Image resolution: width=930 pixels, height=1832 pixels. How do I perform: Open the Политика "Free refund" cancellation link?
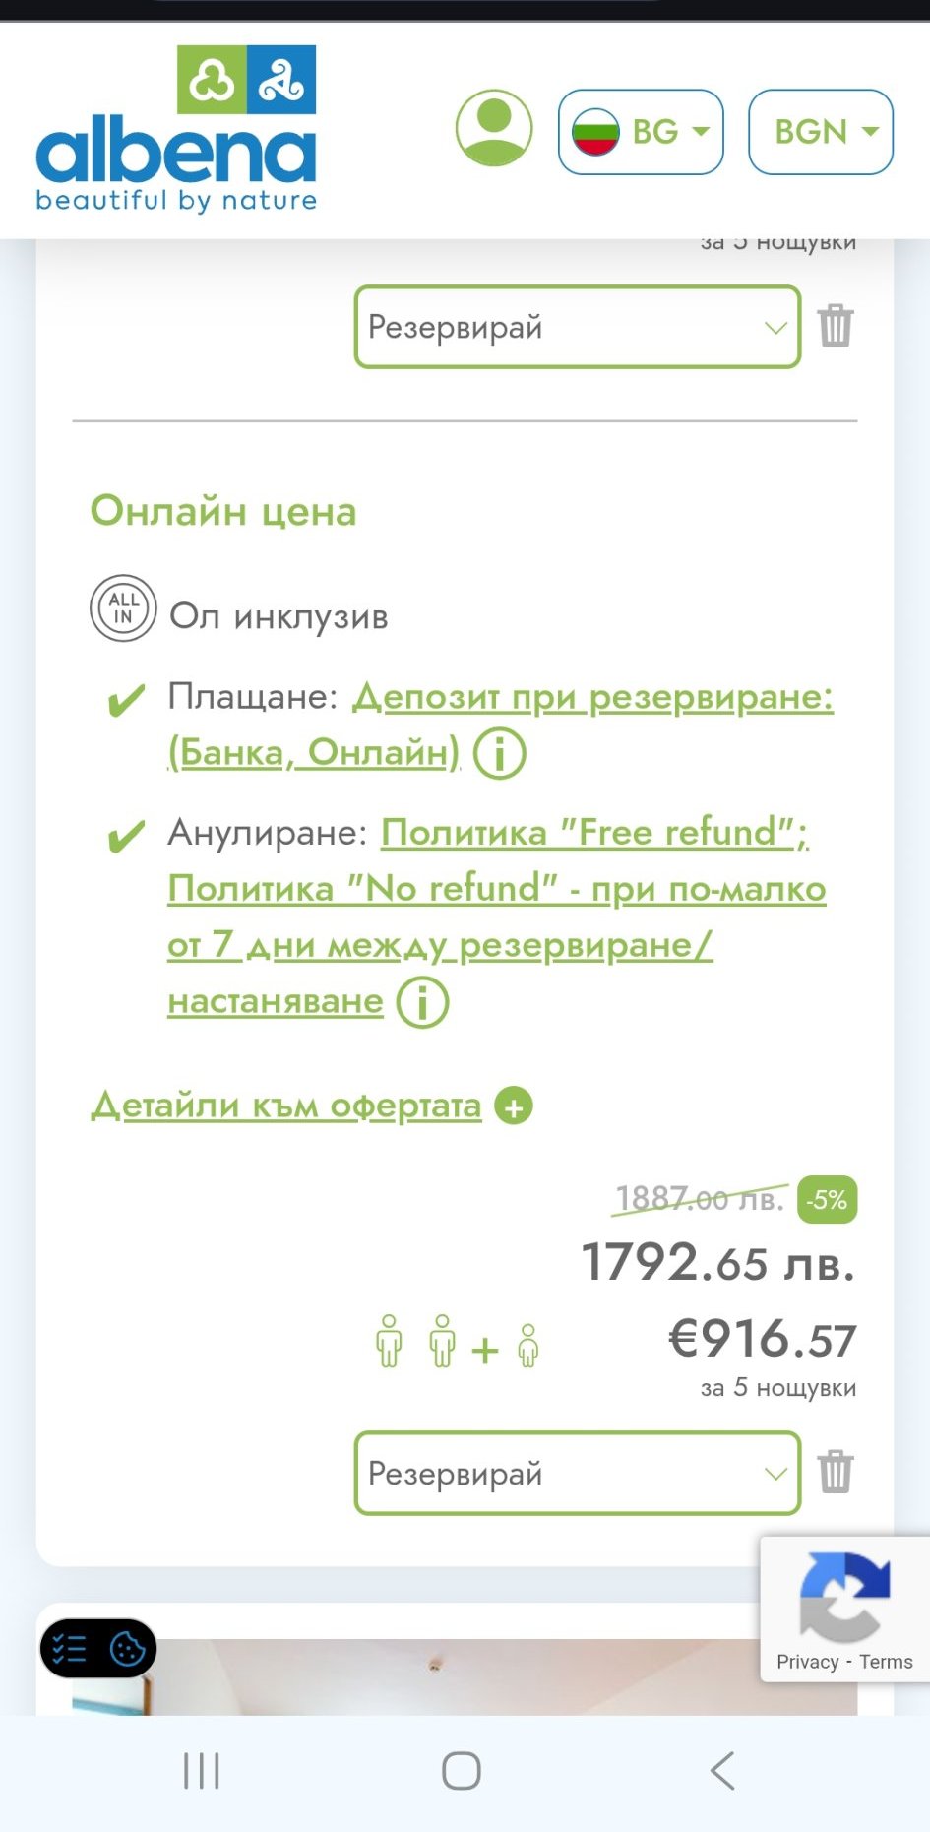(594, 833)
